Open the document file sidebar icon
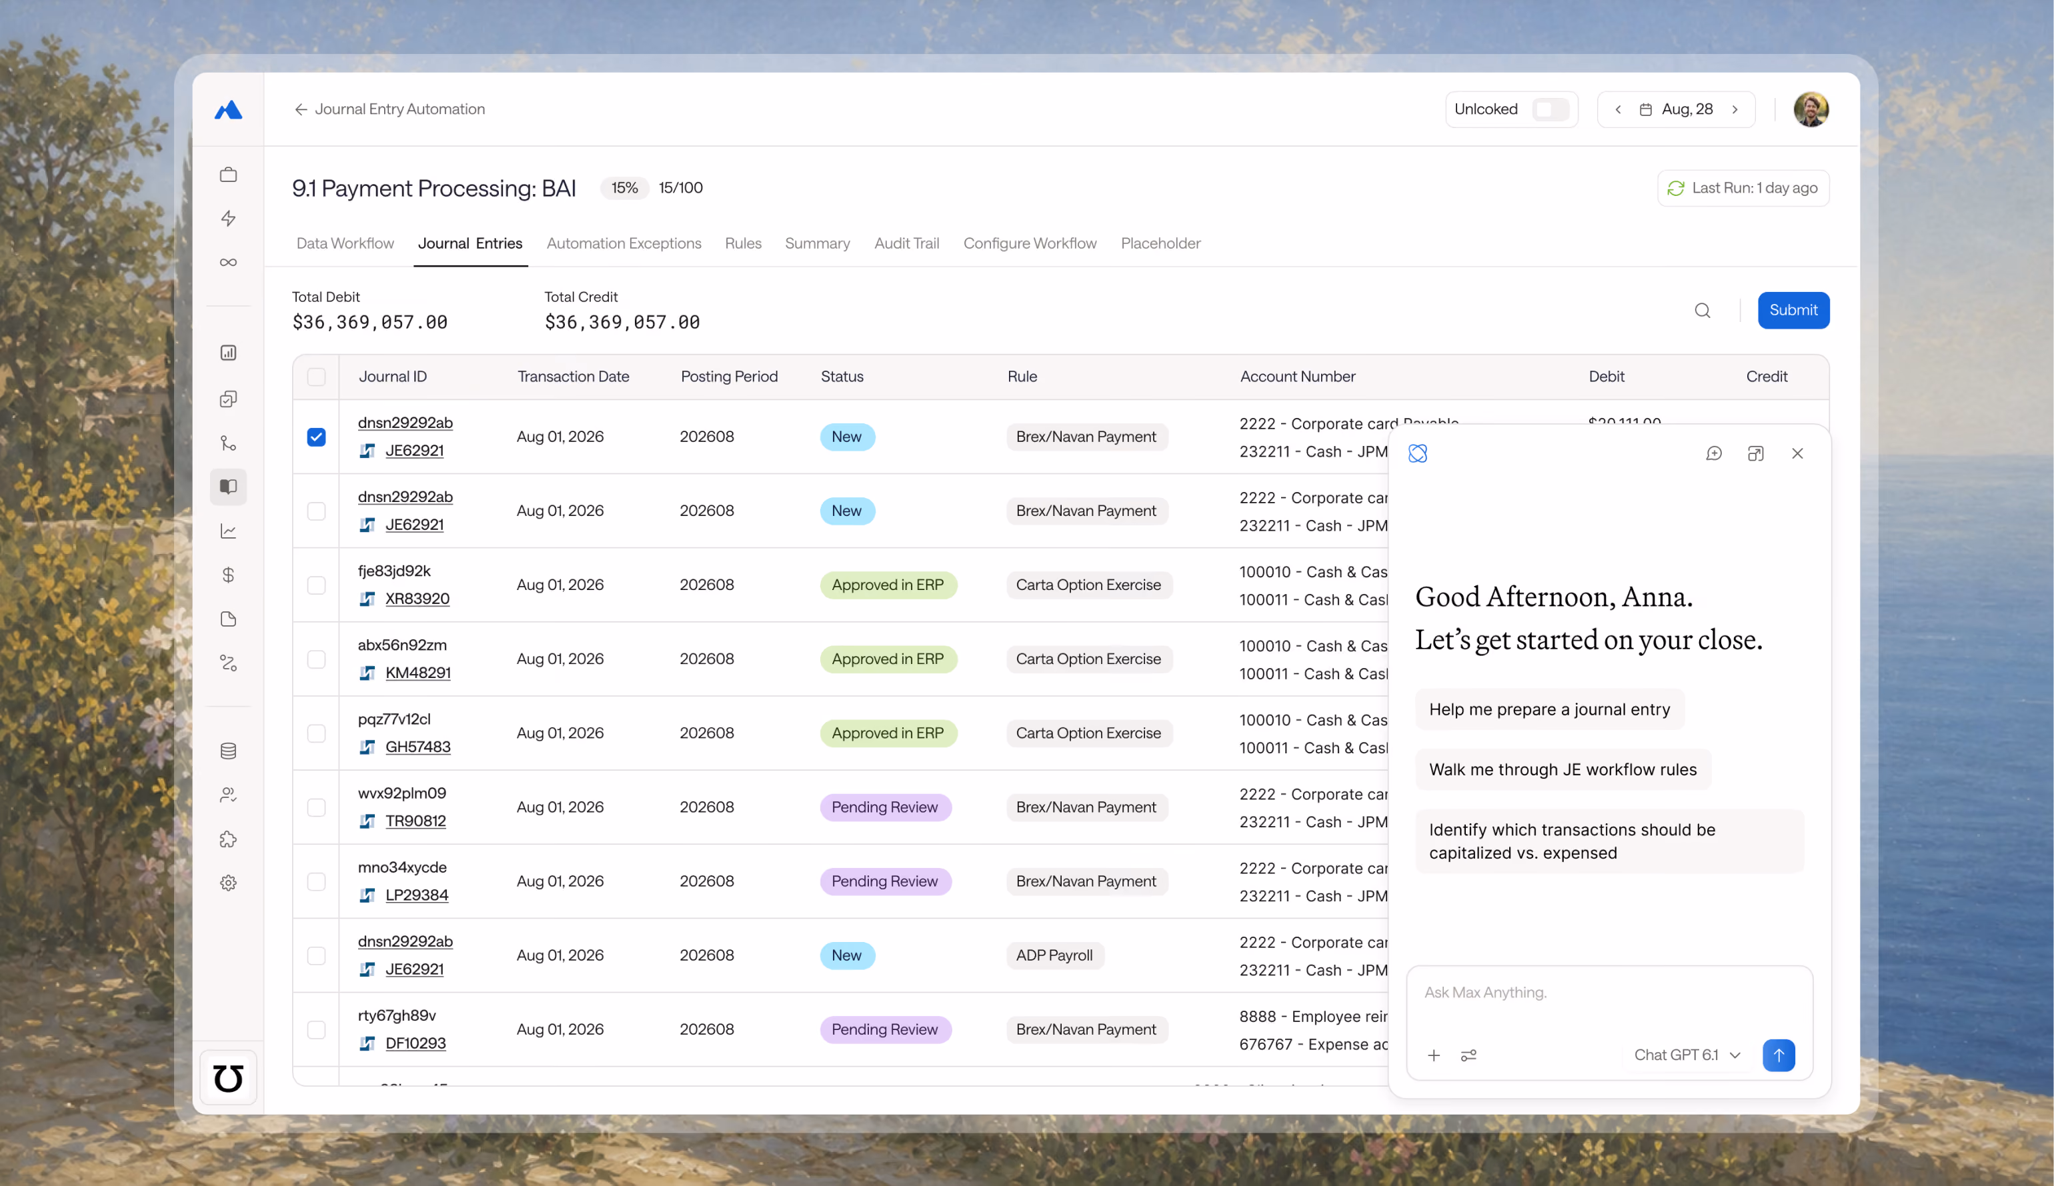 click(x=228, y=619)
